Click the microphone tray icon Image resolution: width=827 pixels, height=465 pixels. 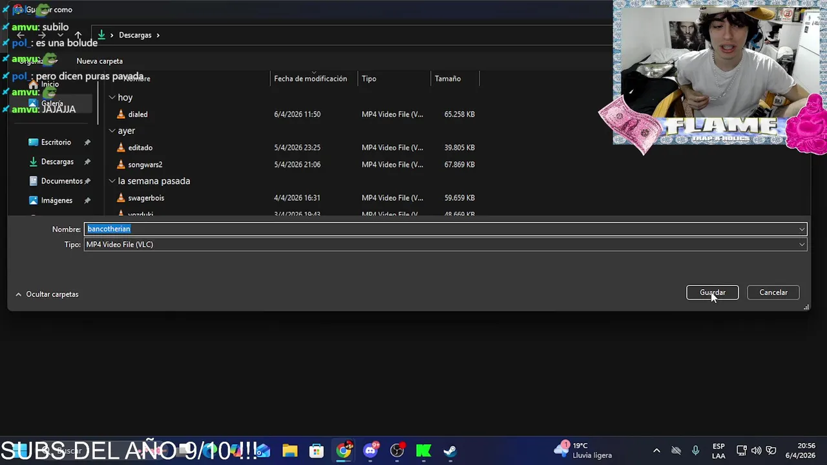pos(695,451)
